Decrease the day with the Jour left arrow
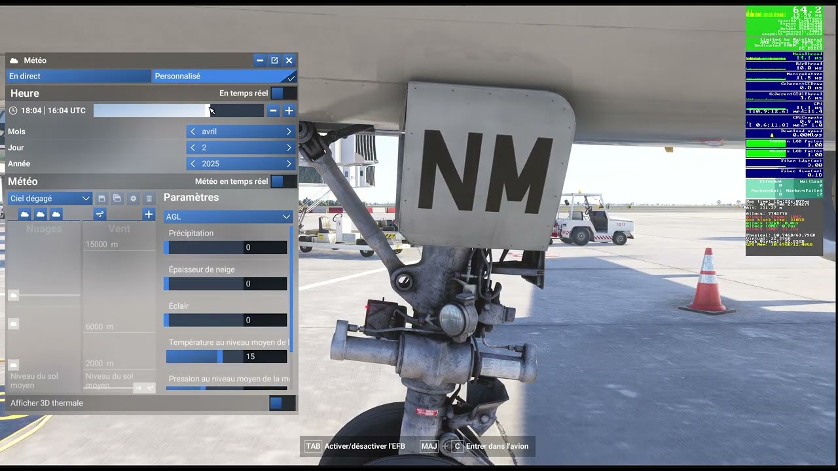Screen dimensions: 838x471 [x=192, y=148]
